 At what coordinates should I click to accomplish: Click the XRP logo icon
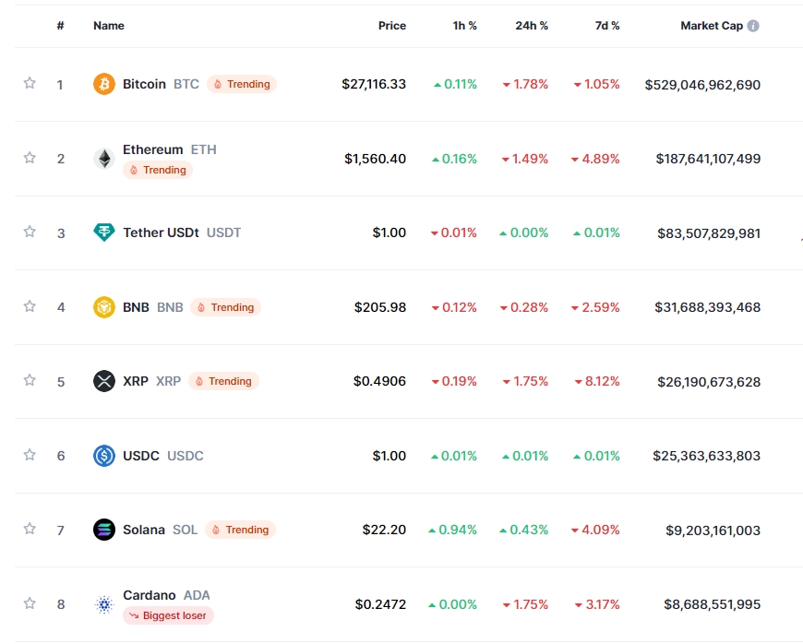[104, 381]
